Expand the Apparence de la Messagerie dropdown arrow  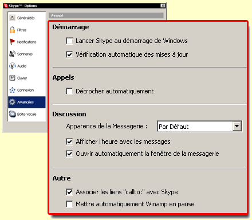(237, 126)
